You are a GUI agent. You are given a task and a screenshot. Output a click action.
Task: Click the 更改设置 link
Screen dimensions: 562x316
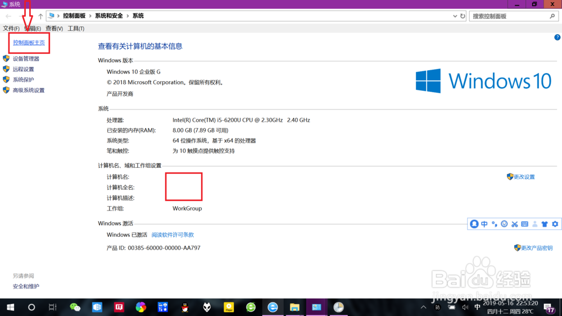click(x=524, y=177)
